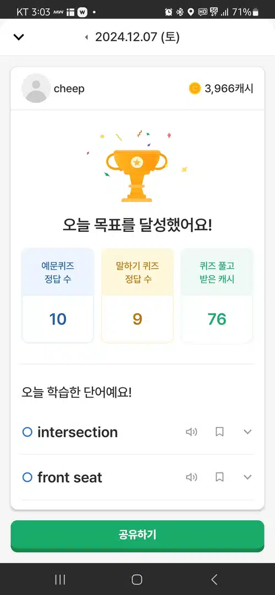Tap the gold trophy icon
Image resolution: width=275 pixels, height=595 pixels.
click(137, 175)
